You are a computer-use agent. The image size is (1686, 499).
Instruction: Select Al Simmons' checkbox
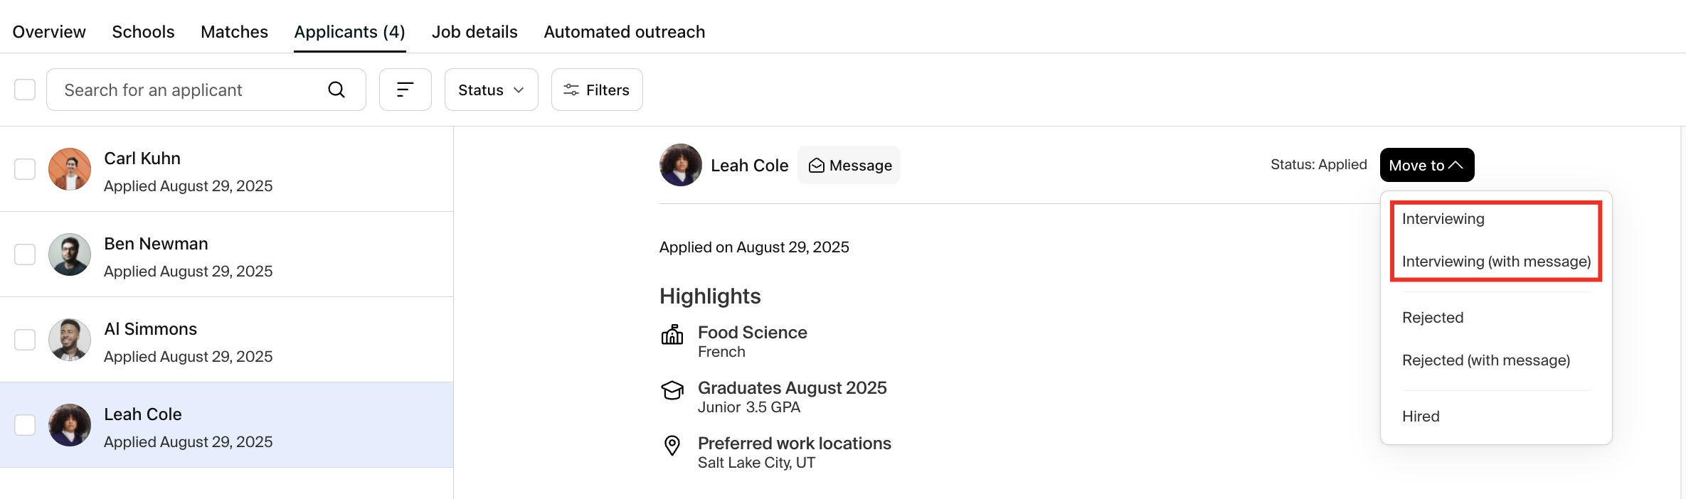25,340
